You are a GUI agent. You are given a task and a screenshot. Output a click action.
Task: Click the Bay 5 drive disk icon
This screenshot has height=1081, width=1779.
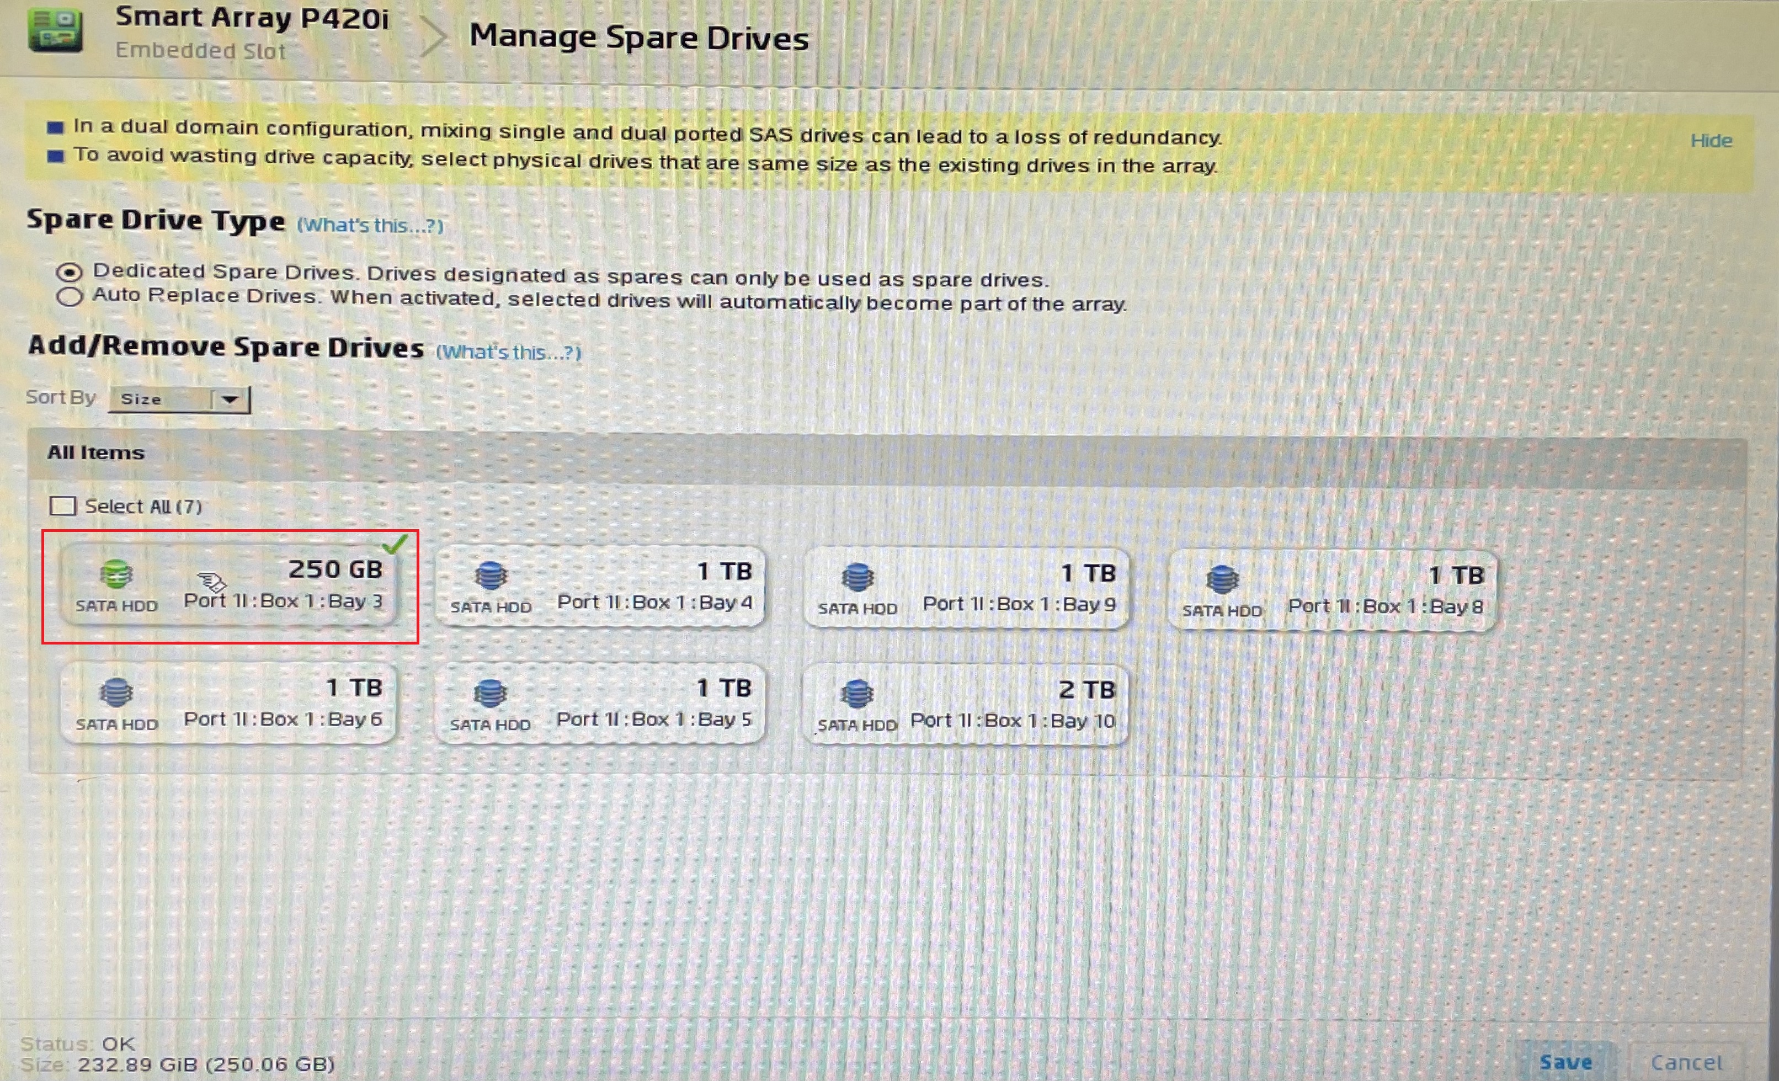click(x=490, y=693)
